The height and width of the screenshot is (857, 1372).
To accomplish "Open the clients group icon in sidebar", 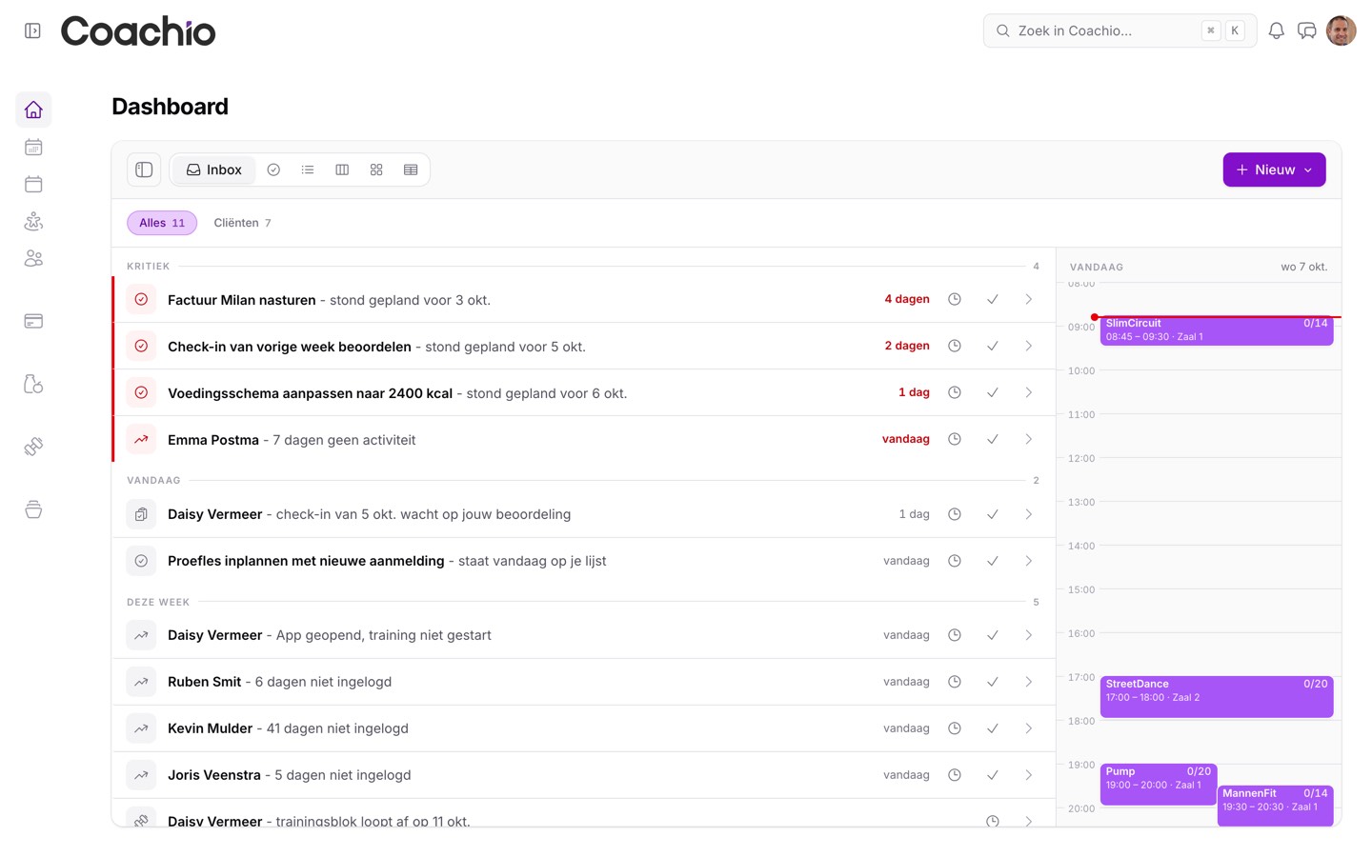I will pyautogui.click(x=33, y=259).
